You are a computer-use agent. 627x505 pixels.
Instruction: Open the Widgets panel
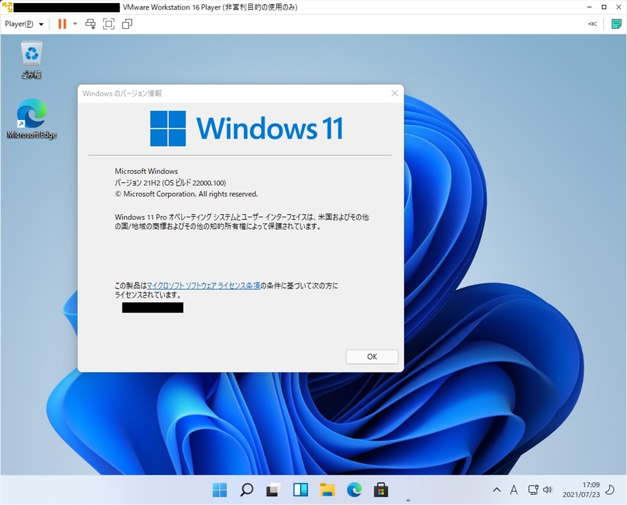pos(300,490)
